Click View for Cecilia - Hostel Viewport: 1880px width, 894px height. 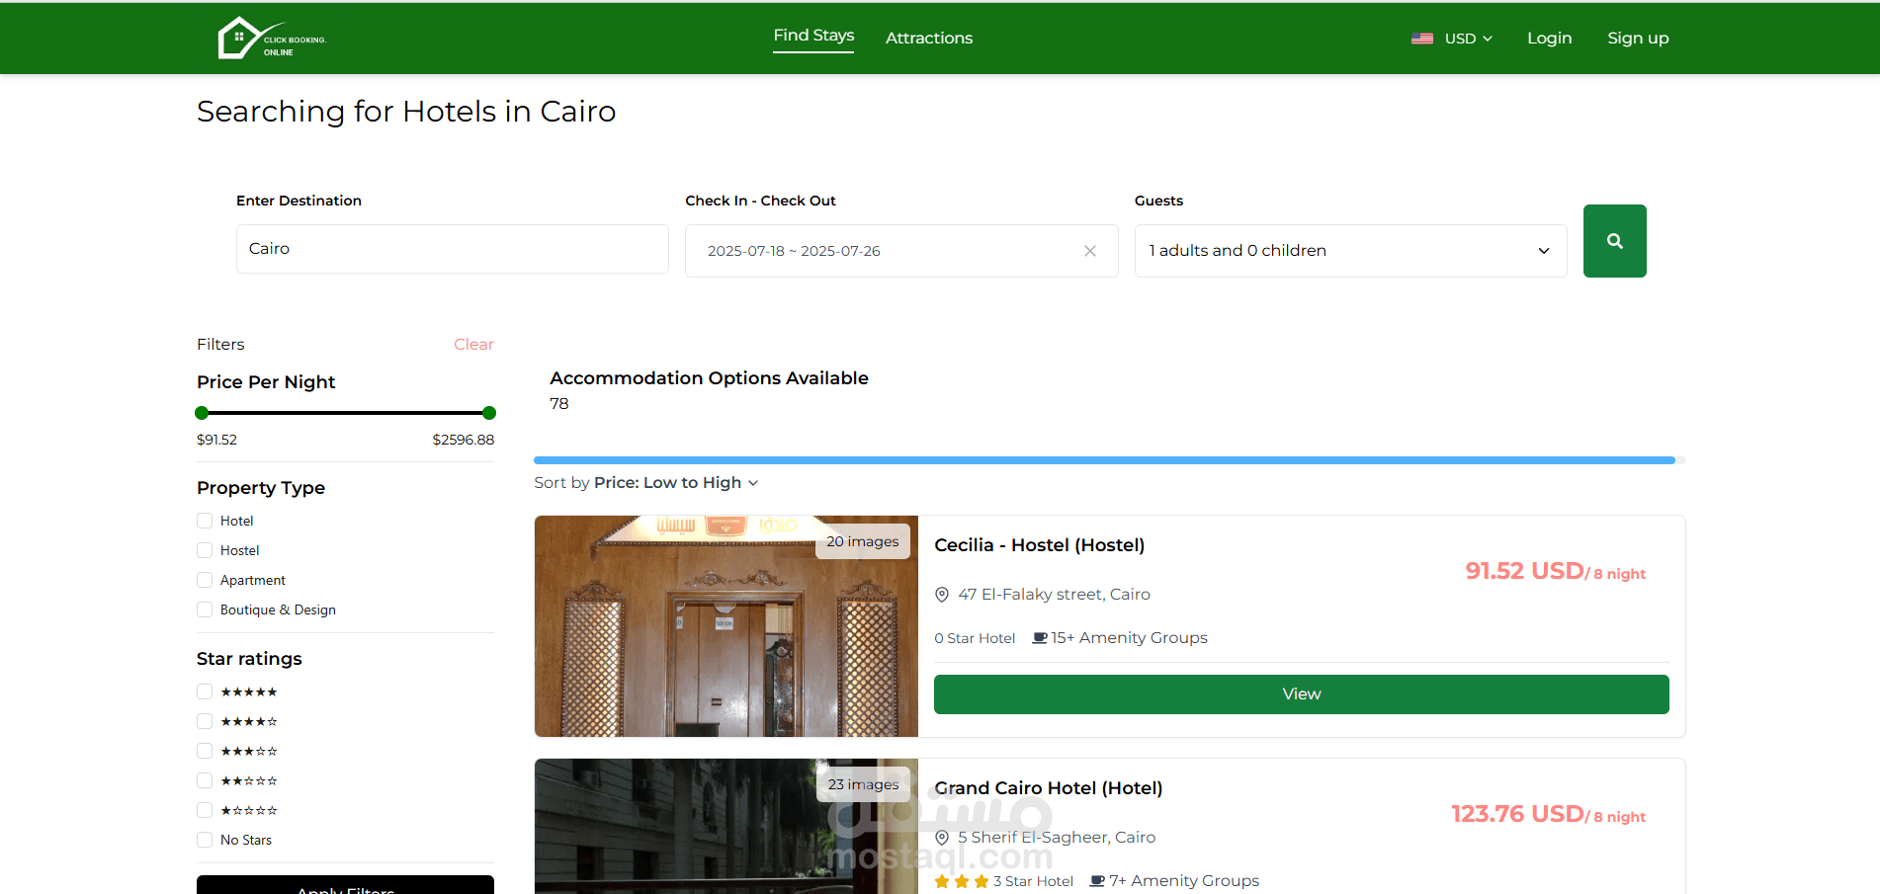tap(1301, 694)
